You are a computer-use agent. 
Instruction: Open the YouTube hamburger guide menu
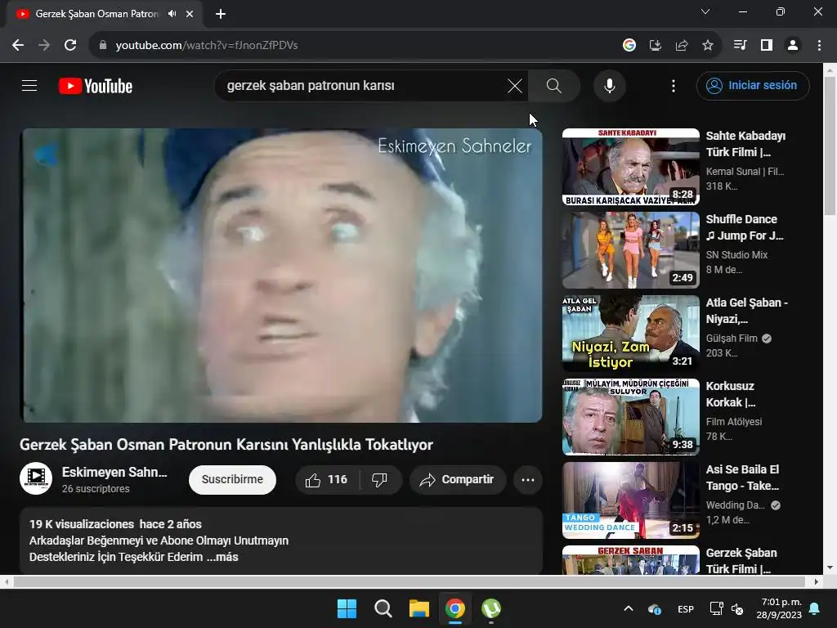point(29,85)
